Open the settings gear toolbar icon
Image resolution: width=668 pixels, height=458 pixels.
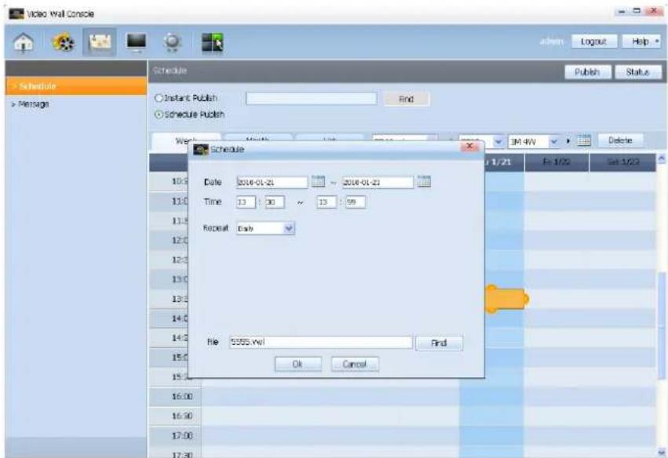pyautogui.click(x=172, y=42)
